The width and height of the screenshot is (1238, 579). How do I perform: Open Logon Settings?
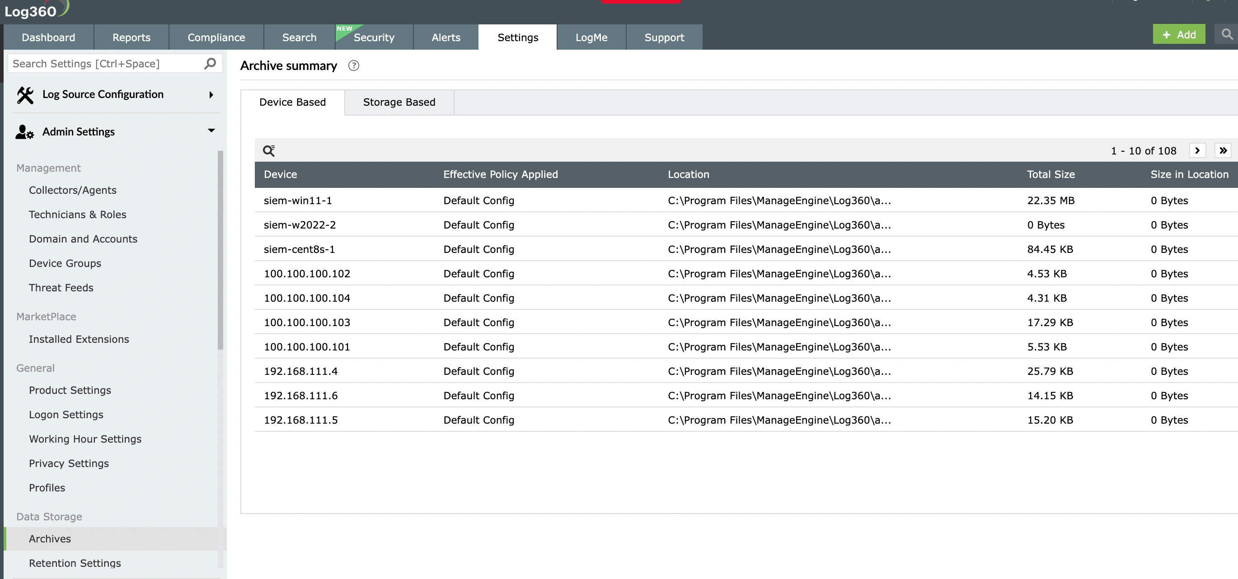(66, 415)
